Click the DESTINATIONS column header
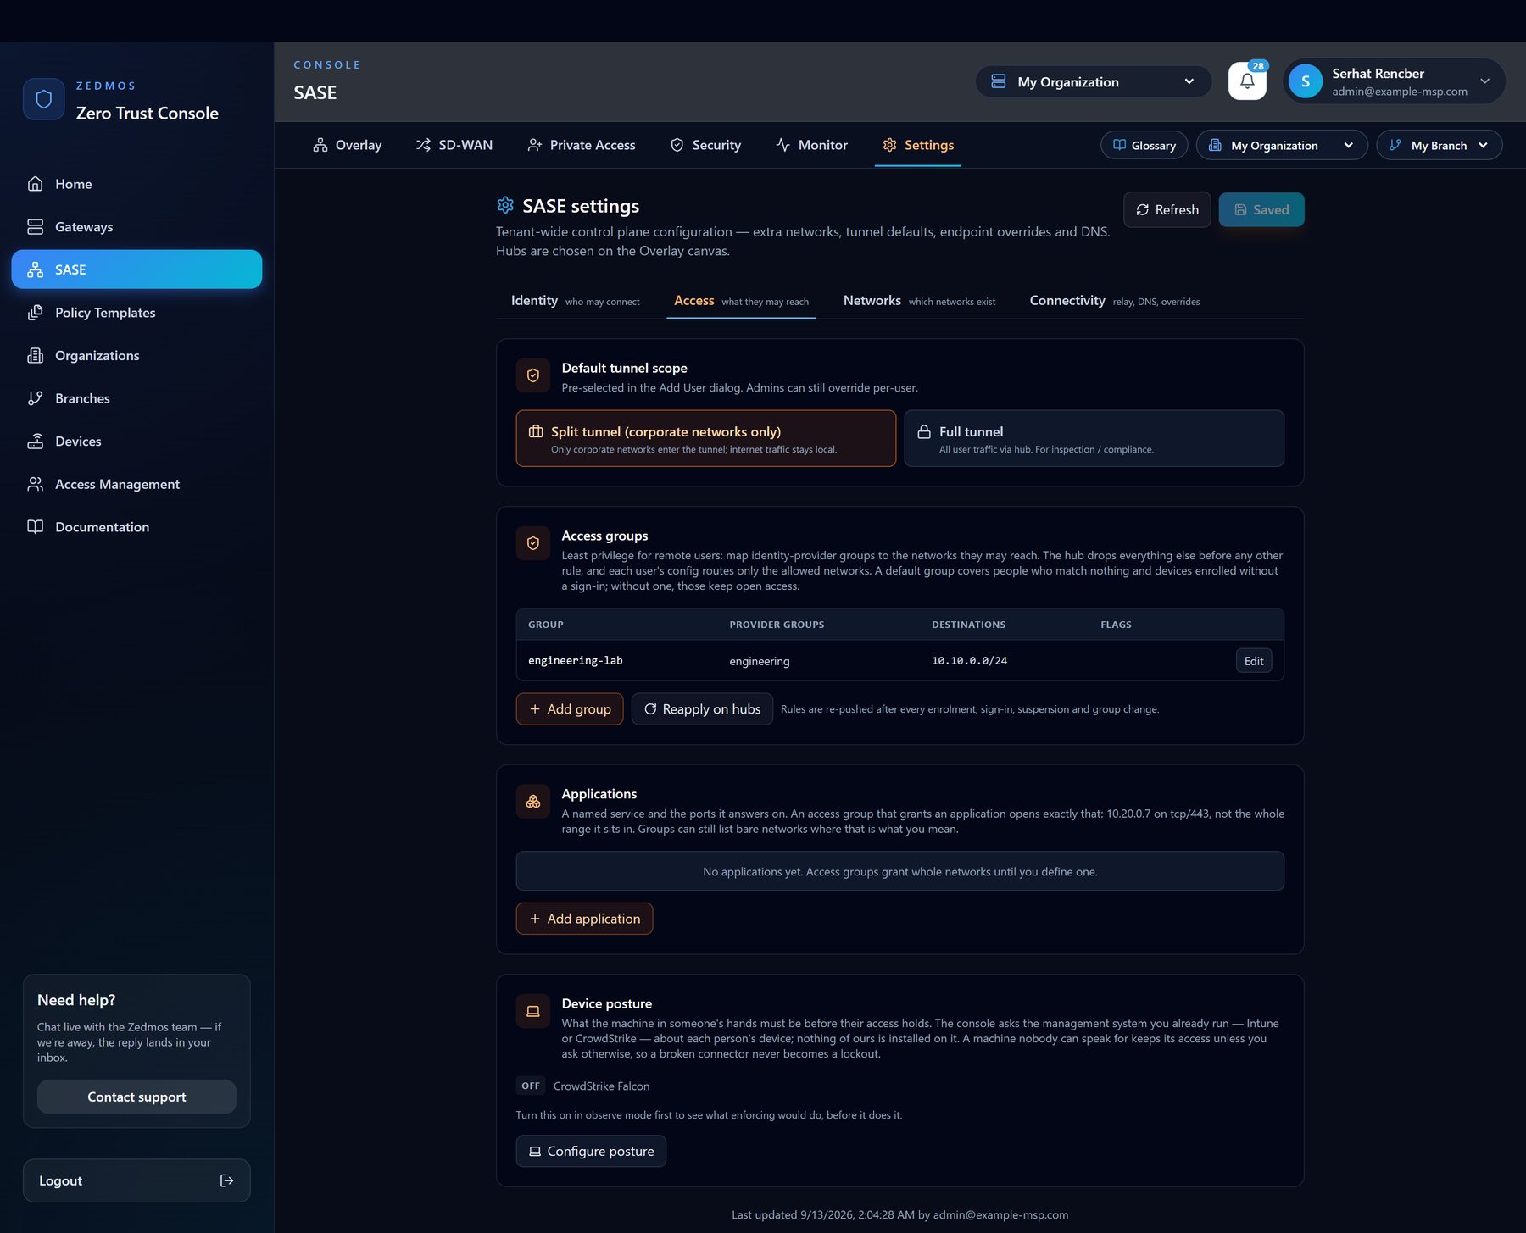 [968, 625]
